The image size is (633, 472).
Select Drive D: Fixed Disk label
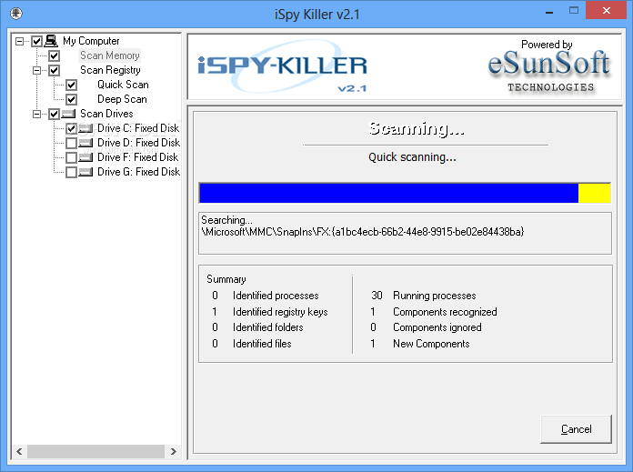click(138, 143)
